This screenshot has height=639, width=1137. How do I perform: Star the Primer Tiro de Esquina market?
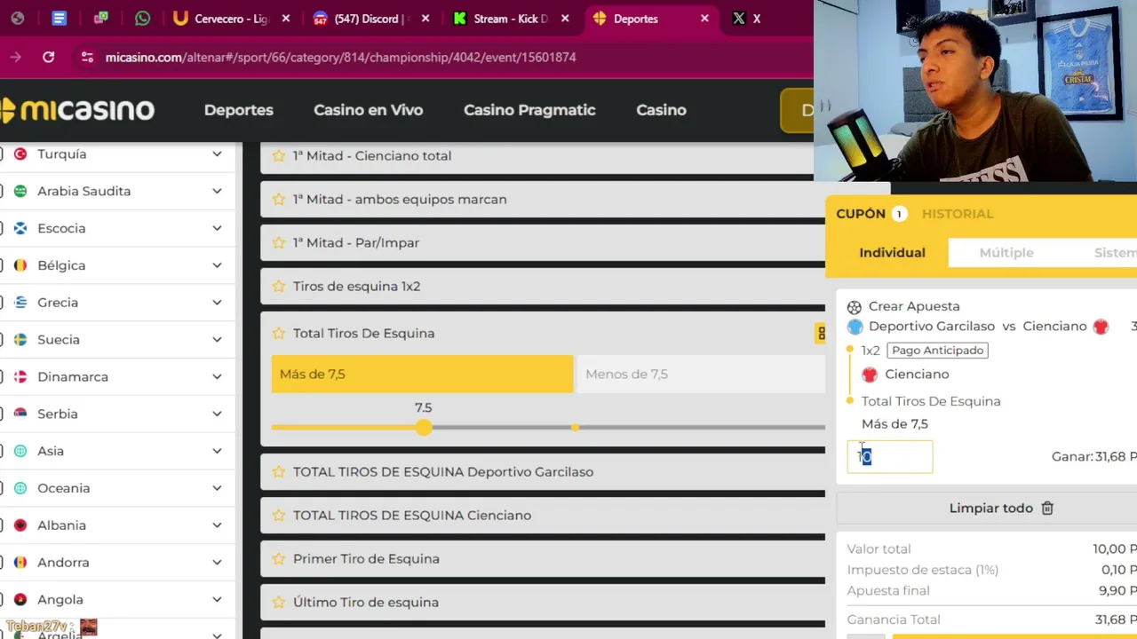tap(279, 559)
